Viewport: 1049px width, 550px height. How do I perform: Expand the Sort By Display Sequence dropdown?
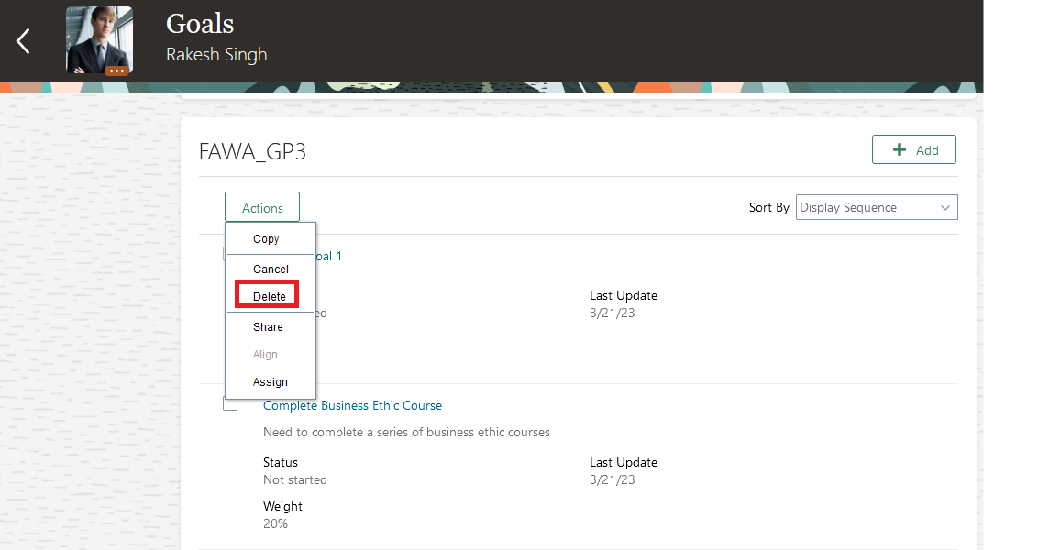coord(877,207)
